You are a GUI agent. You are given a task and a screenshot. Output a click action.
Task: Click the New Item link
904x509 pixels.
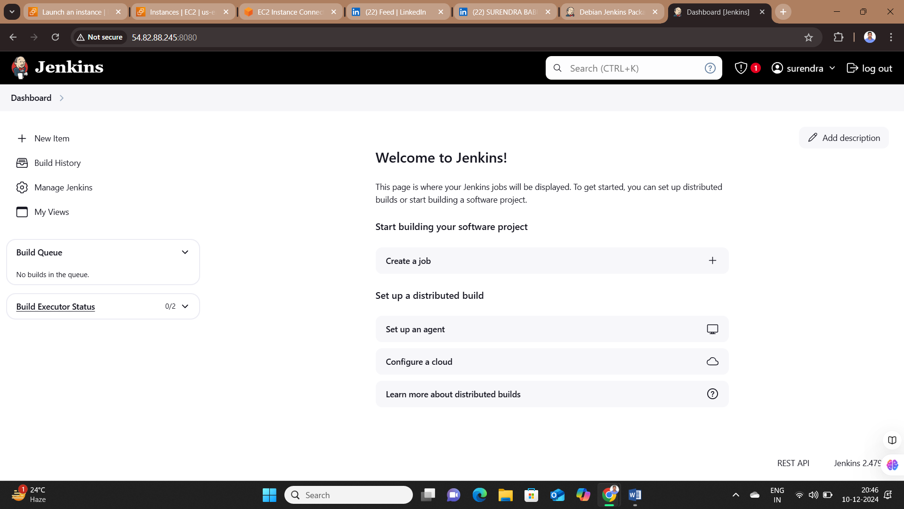(x=52, y=139)
